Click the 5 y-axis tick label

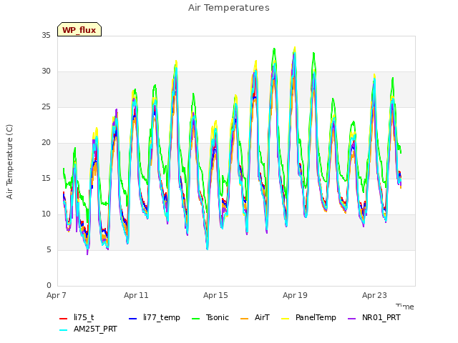click(x=49, y=249)
